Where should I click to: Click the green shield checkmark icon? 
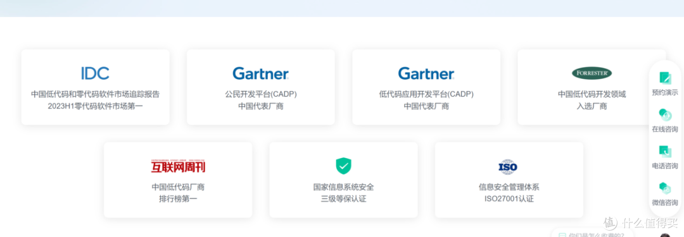pos(343,166)
